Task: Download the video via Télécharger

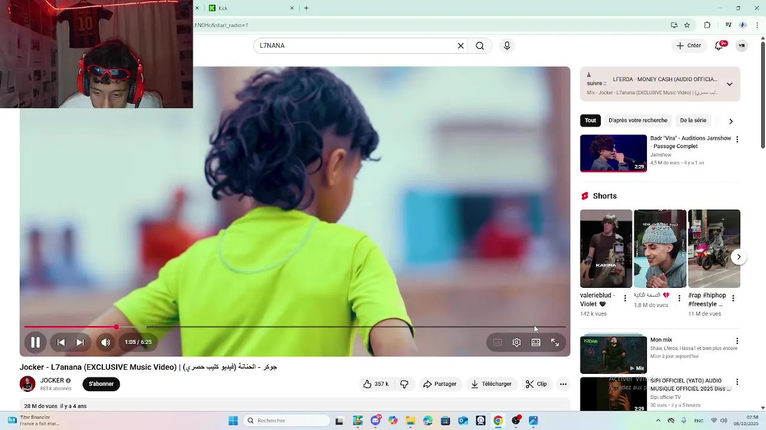Action: click(491, 384)
